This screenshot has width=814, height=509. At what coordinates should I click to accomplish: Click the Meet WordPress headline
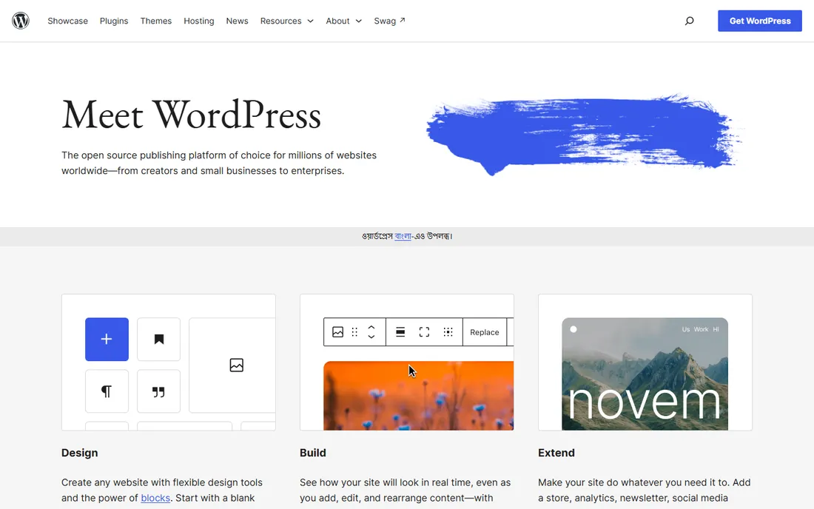point(191,115)
